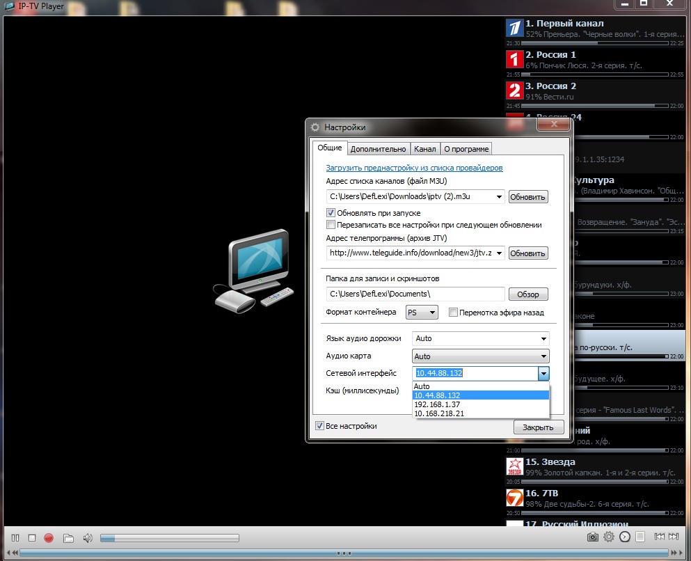691x561 pixels.
Task: Open the Аудио карта dropdown
Action: click(481, 356)
